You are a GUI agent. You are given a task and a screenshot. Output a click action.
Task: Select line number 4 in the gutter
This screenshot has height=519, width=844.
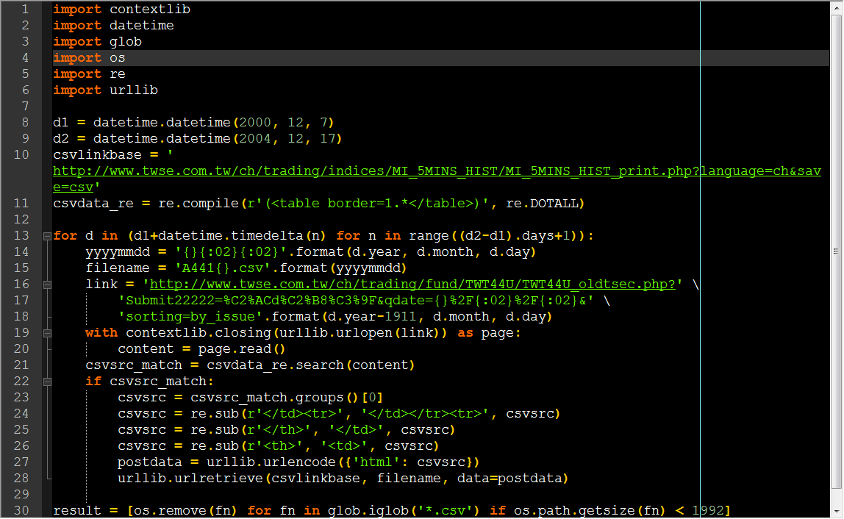(x=25, y=57)
